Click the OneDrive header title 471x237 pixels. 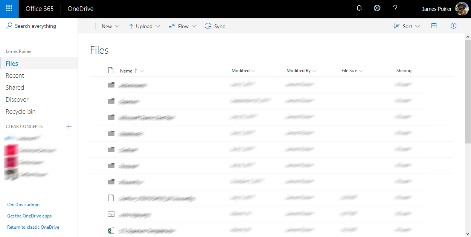coord(81,9)
